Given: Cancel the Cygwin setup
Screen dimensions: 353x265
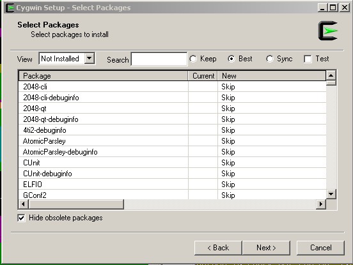Looking at the screenshot, I should (320, 248).
